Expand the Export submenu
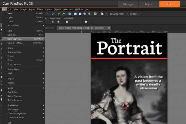The image size is (186, 124). coord(24,83)
